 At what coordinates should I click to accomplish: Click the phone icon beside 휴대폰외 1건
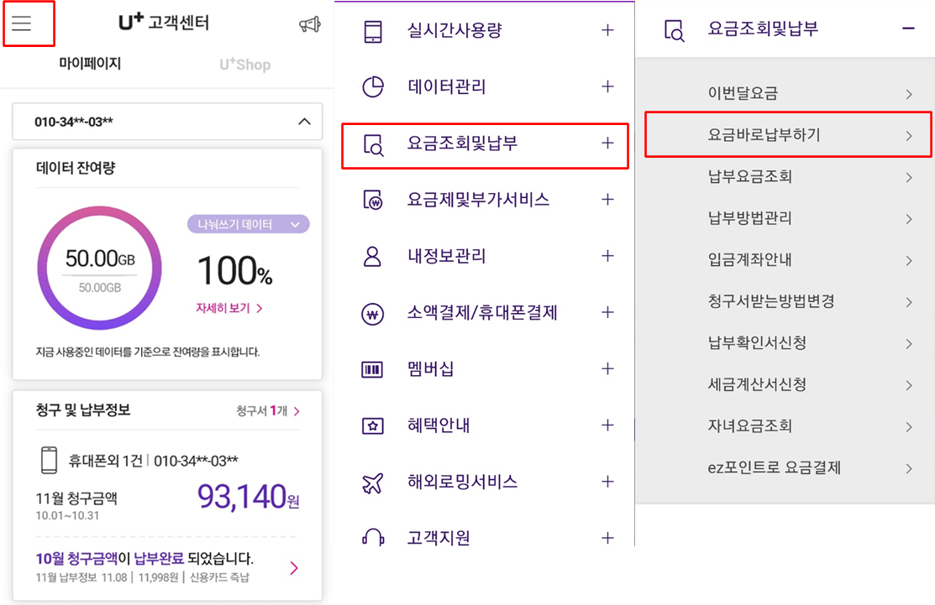point(49,461)
